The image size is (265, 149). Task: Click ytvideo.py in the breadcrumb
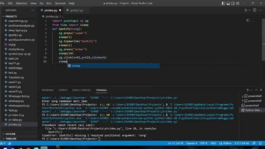point(52,17)
